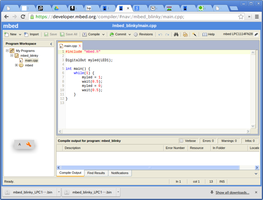The width and height of the screenshot is (263, 200).
Task: Click the Commit icon
Action: [112, 34]
